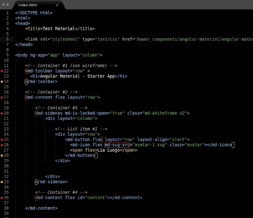
Task: Click the layout-align="start" attribute
Action: pos(162,139)
